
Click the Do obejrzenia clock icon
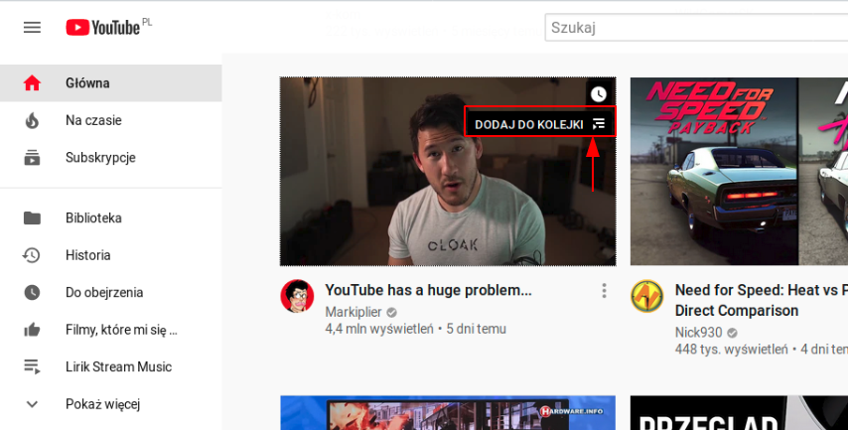32,292
